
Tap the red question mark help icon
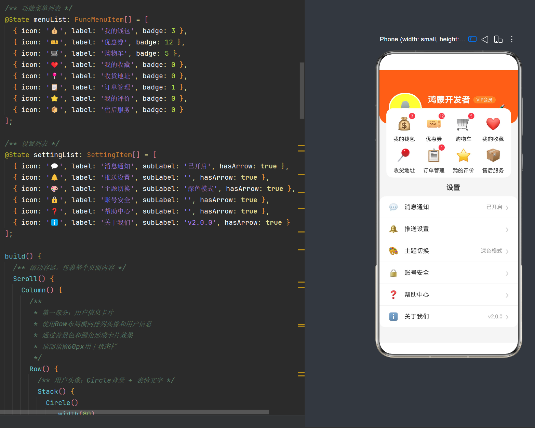point(393,294)
